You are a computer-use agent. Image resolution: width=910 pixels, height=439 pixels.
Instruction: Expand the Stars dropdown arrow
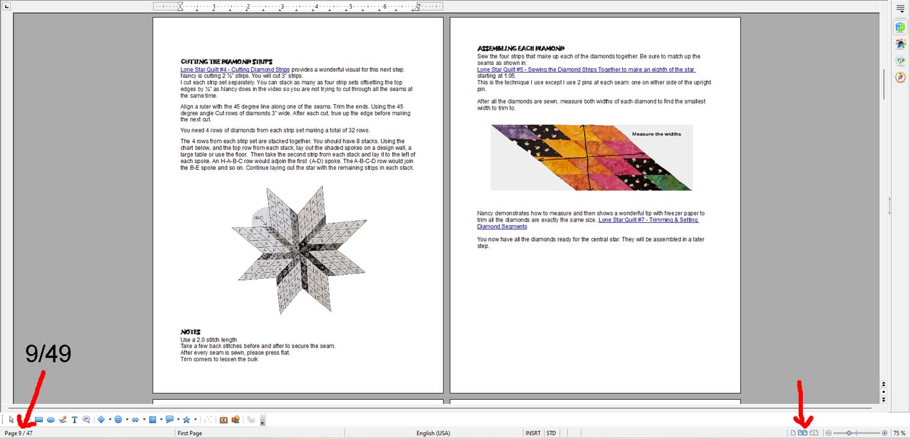point(195,420)
